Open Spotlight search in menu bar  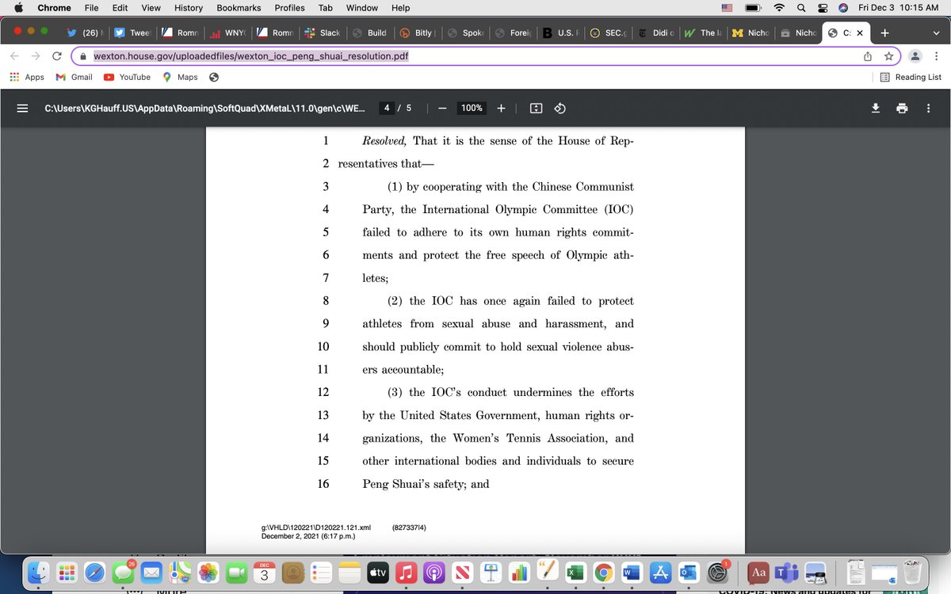click(x=801, y=8)
